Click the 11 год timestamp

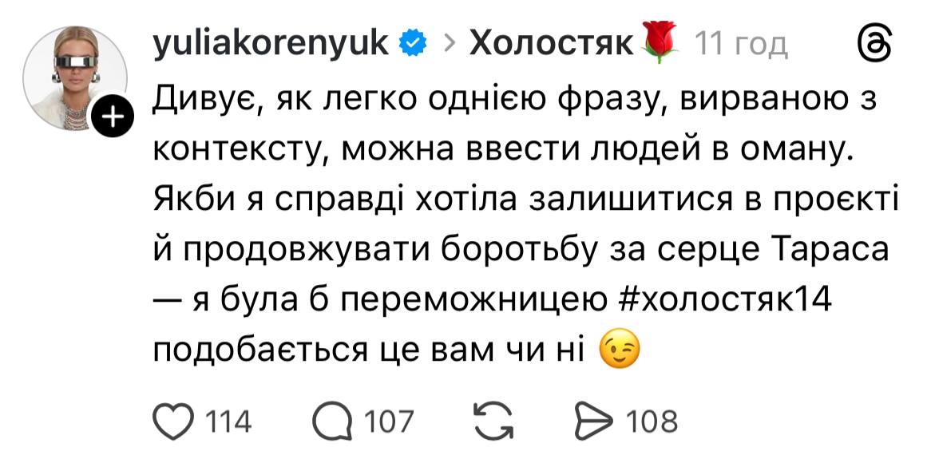742,45
